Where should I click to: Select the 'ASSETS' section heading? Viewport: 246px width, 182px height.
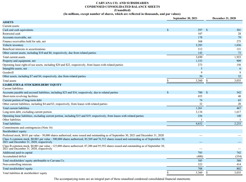8,22
